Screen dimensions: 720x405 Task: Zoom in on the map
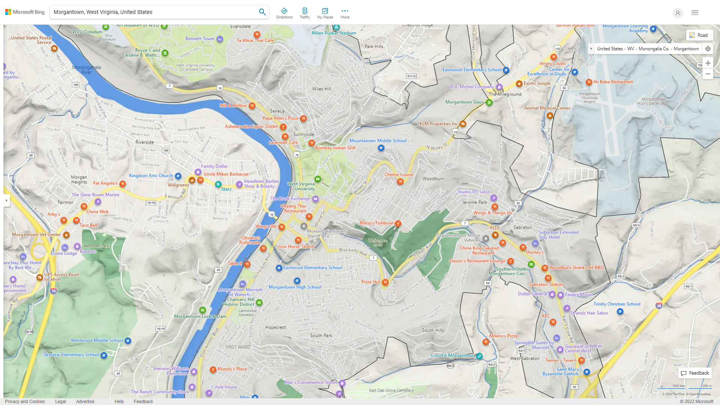(708, 63)
